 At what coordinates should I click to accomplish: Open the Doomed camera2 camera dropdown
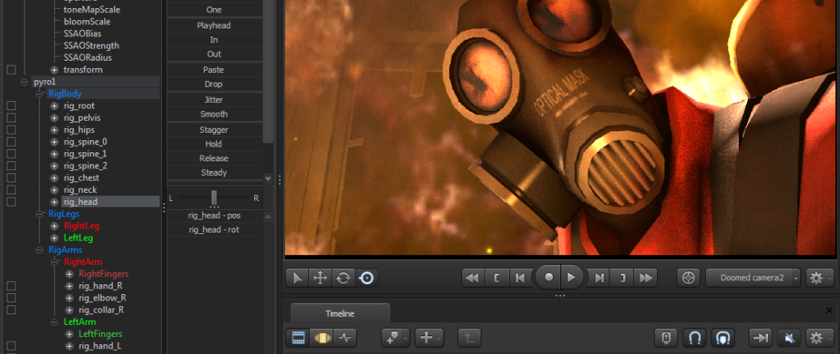tap(753, 278)
